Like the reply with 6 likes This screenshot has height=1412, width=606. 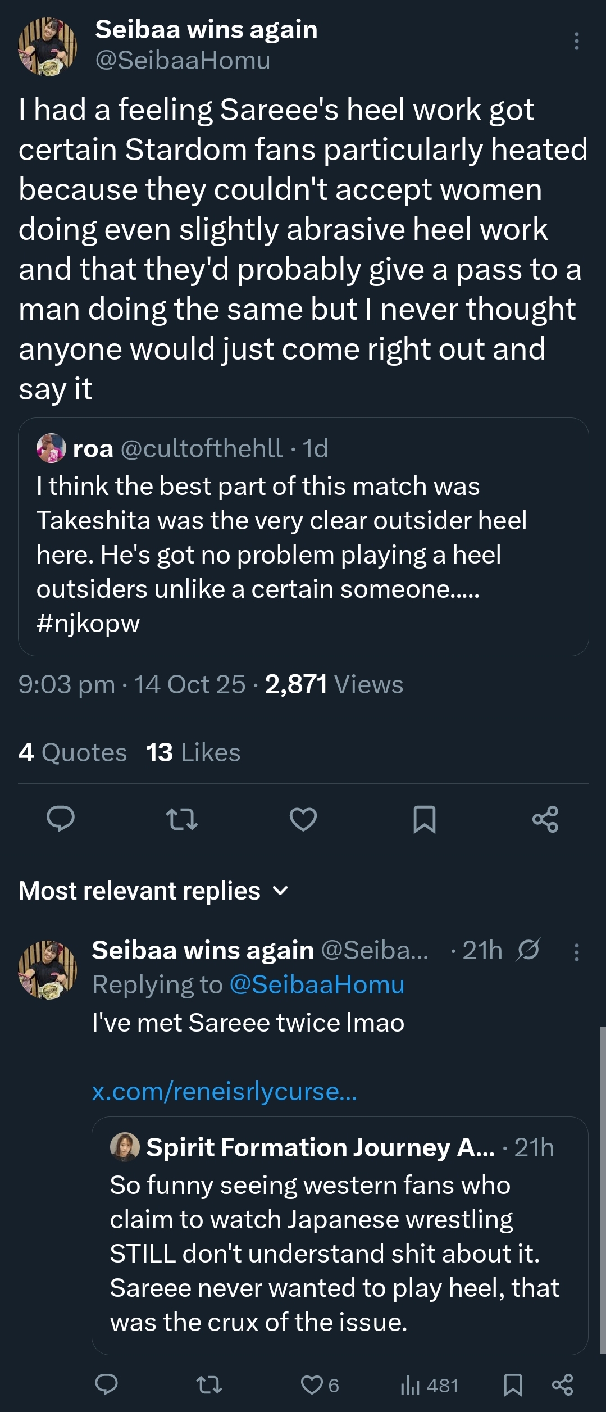click(313, 1385)
